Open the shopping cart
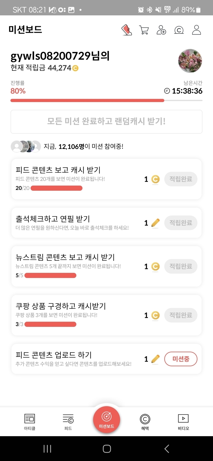This screenshot has height=461, width=213. (x=144, y=30)
